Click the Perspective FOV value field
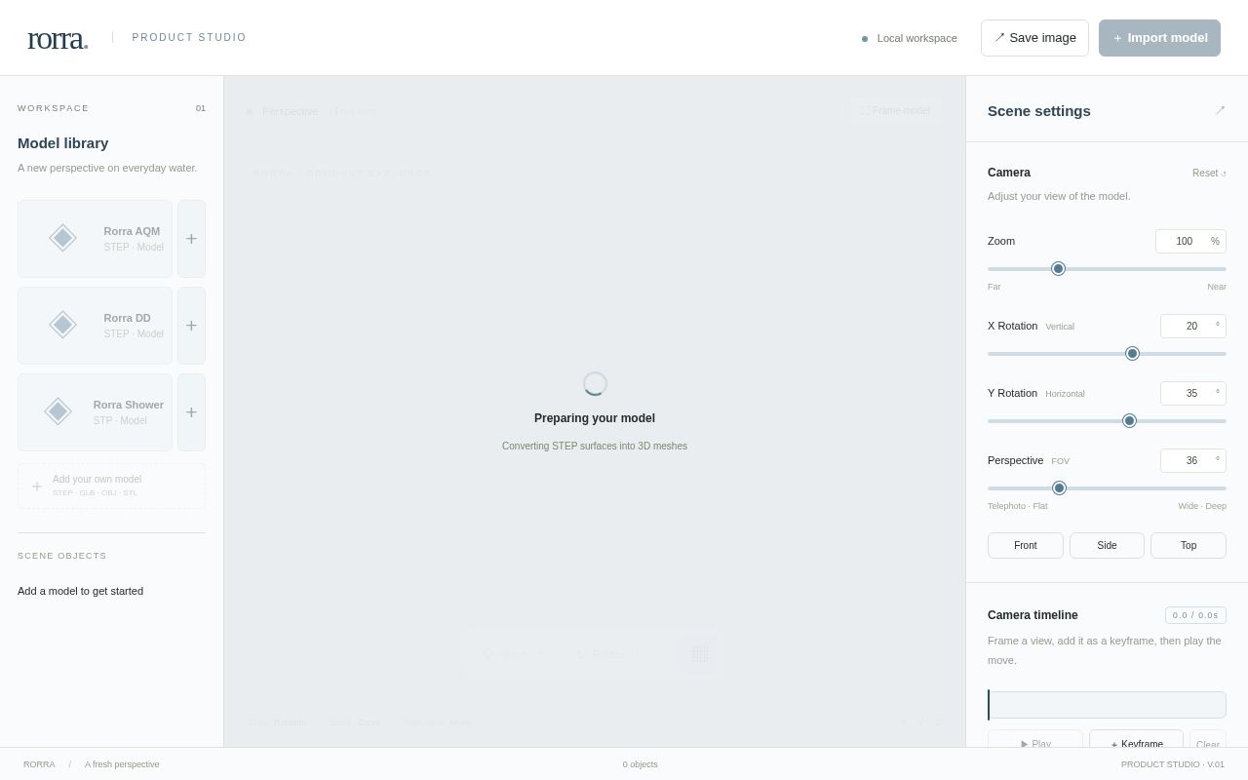 coord(1193,460)
